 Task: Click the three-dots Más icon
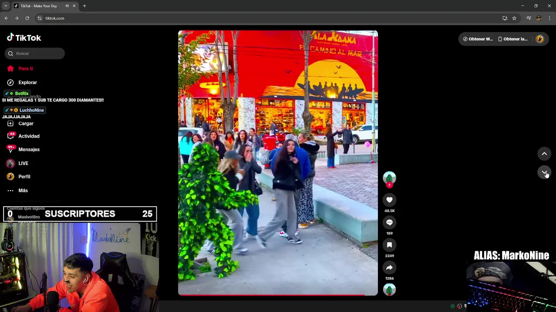[x=10, y=191]
